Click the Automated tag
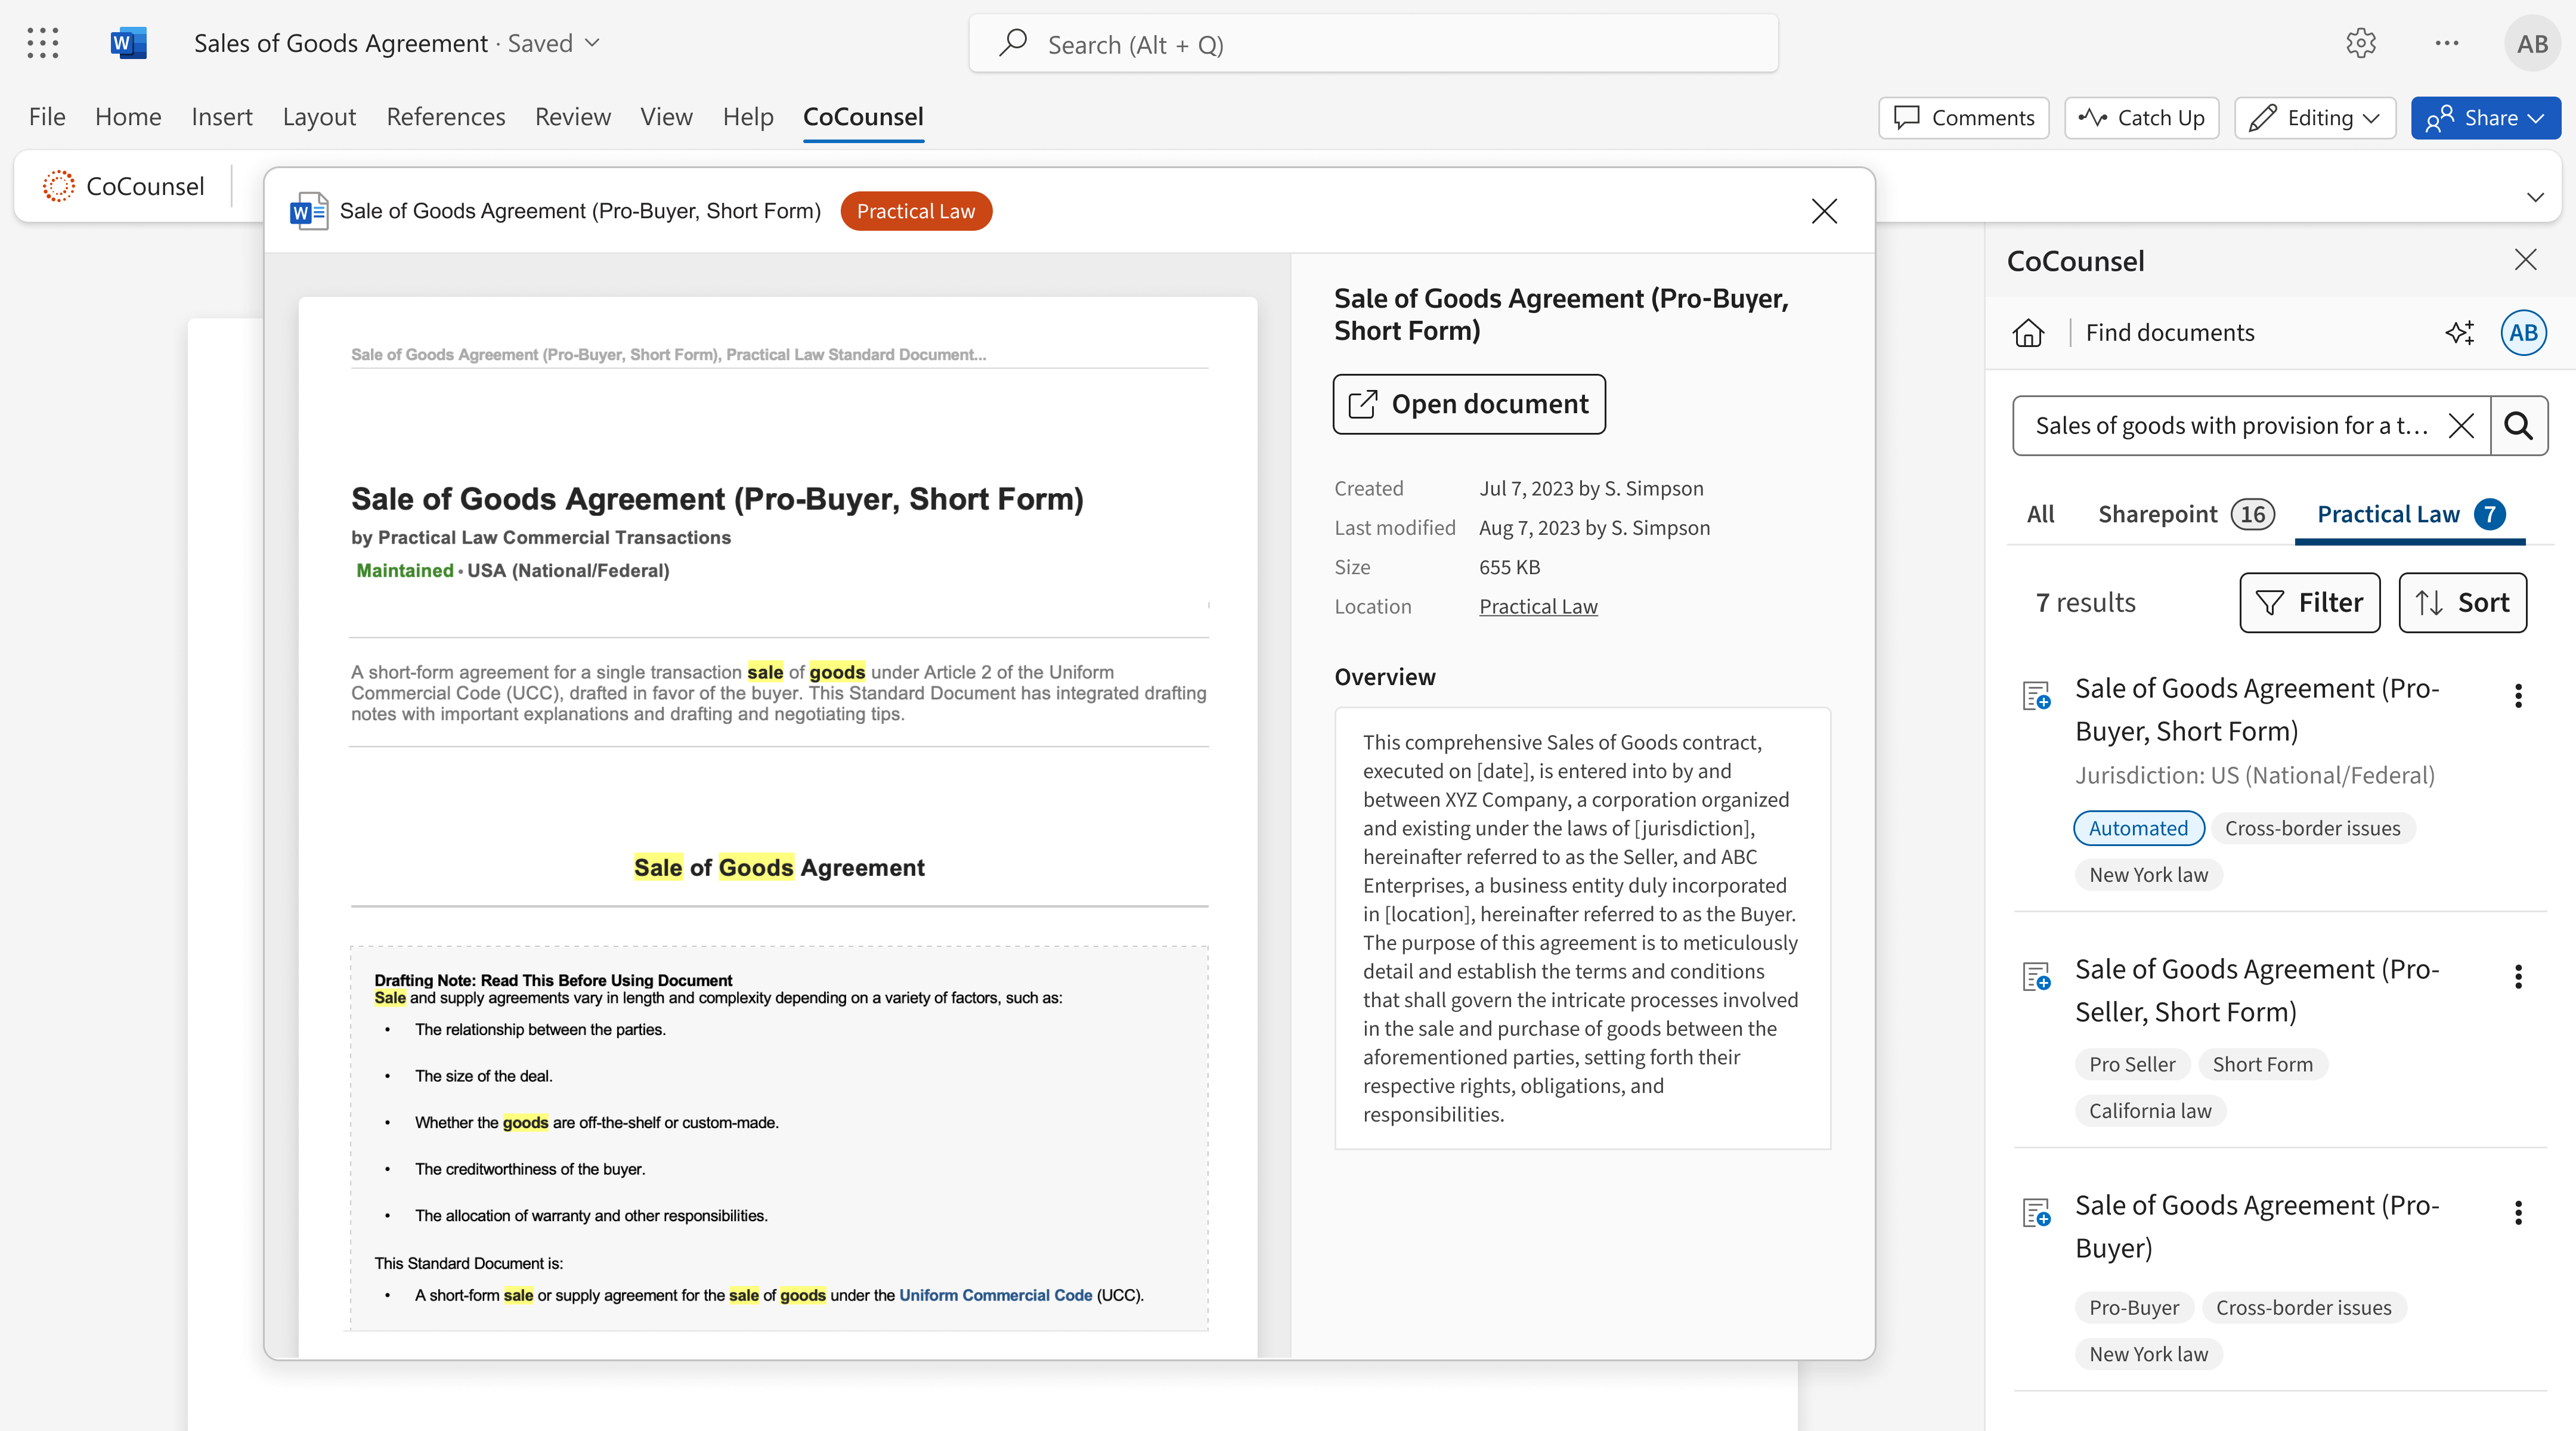Screen dimensions: 2576x1431 point(2138,828)
